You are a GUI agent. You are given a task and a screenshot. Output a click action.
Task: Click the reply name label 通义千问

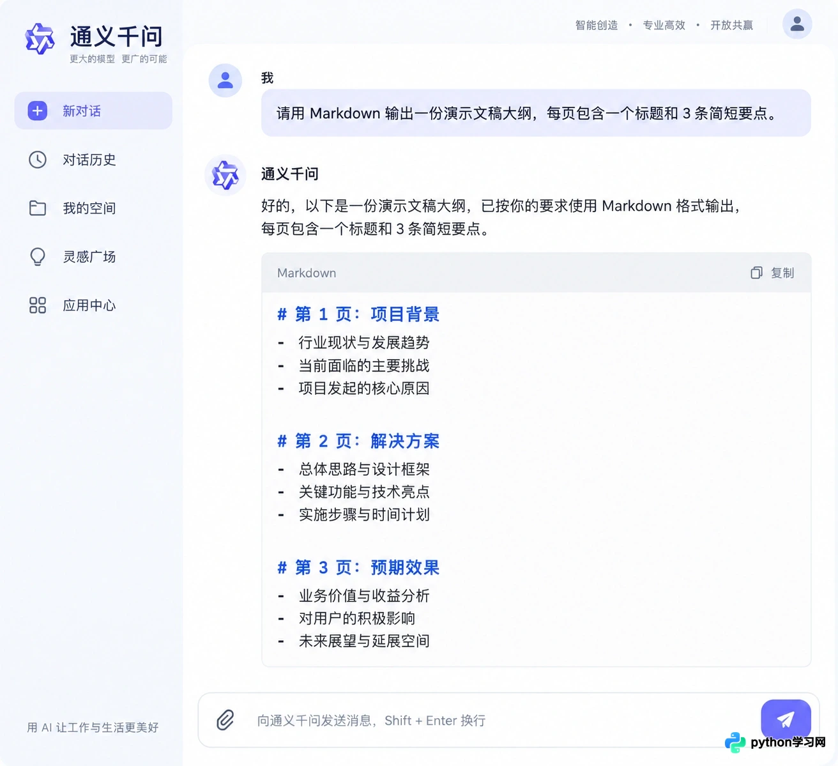(290, 174)
